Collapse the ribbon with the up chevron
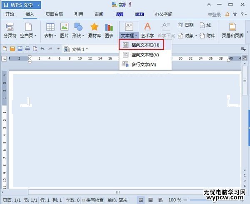This screenshot has width=250, height=204. point(209,5)
